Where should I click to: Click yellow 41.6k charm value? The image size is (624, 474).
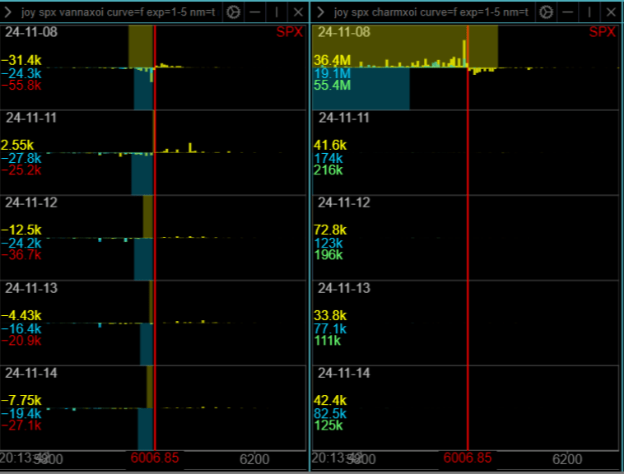330,145
